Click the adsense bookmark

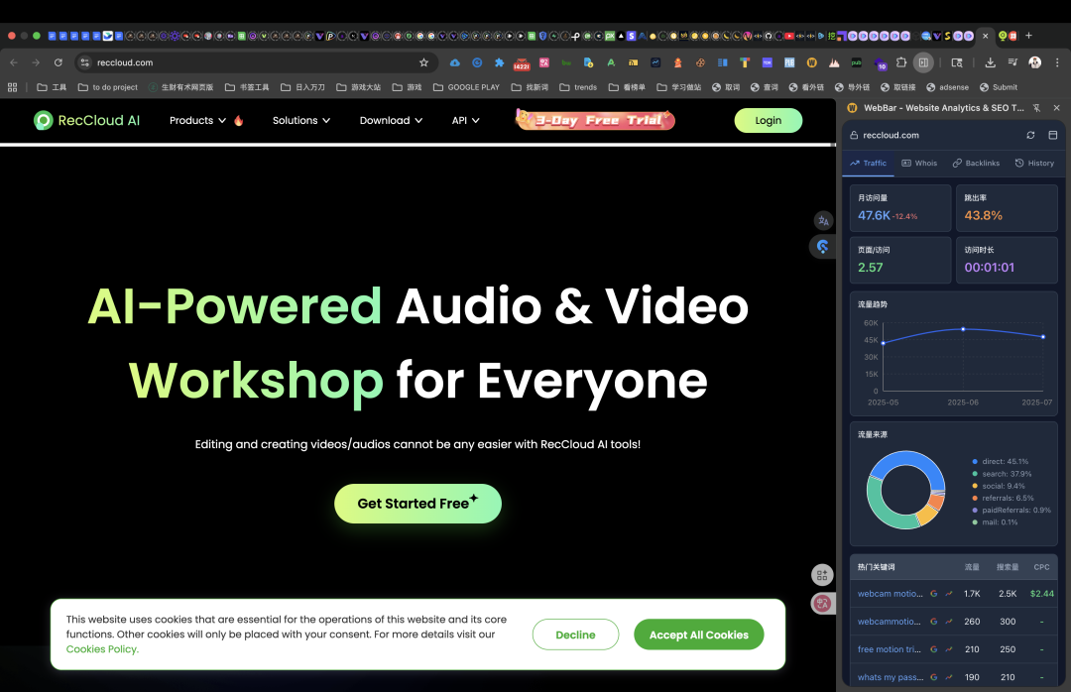947,87
